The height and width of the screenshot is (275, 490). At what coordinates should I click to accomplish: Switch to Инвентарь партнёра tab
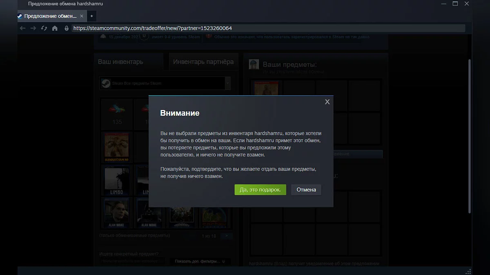click(203, 62)
